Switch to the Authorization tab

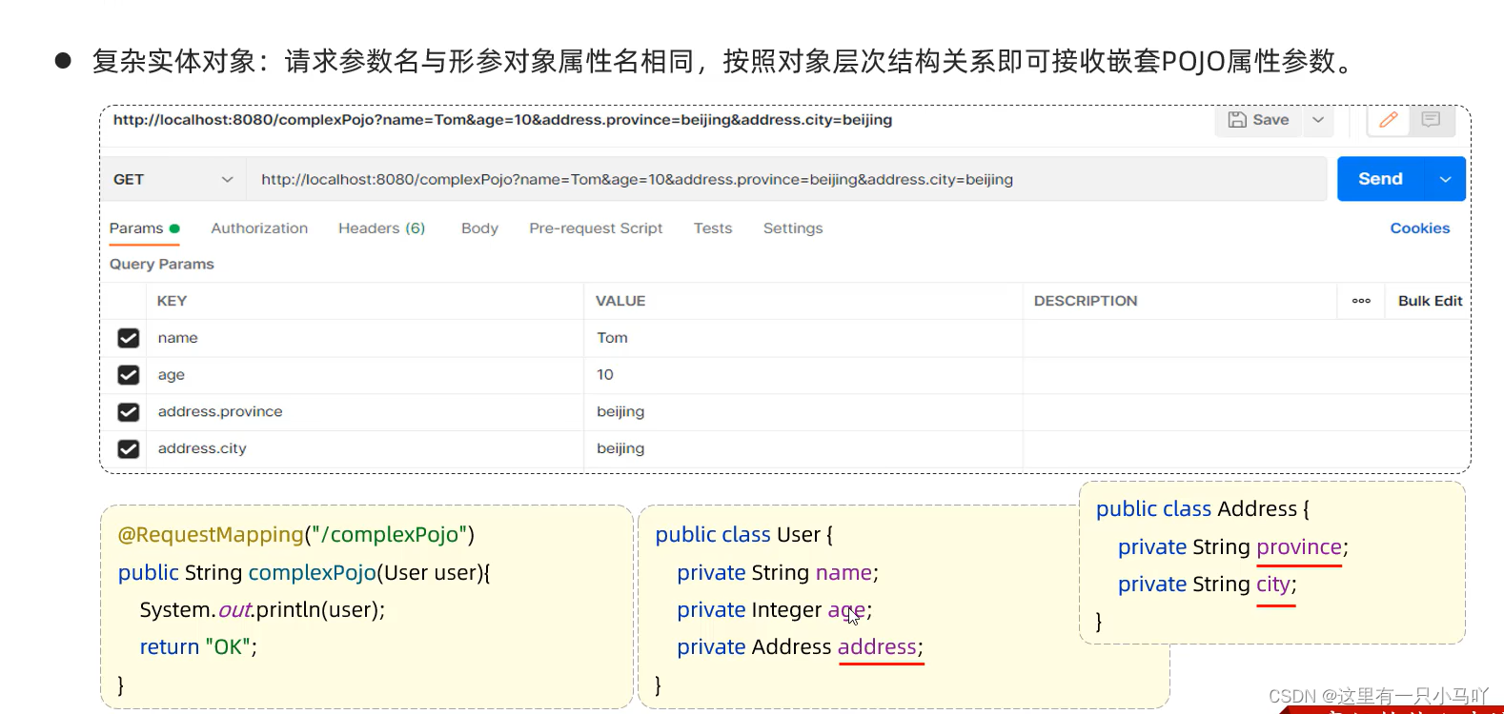coord(259,228)
